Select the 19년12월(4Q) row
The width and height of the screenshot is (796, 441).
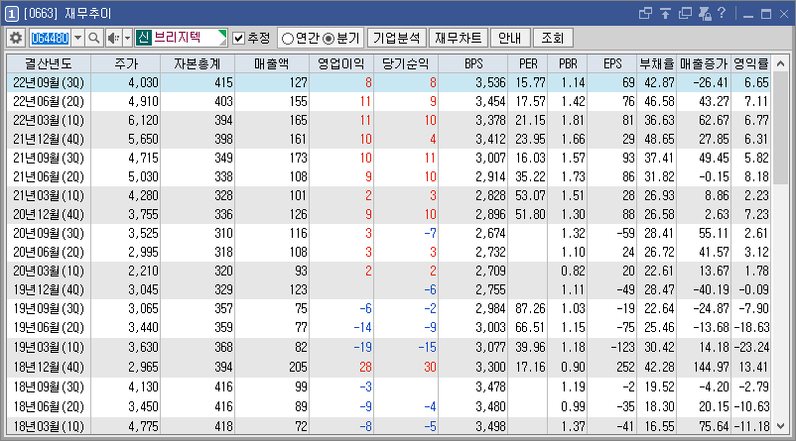pos(388,289)
